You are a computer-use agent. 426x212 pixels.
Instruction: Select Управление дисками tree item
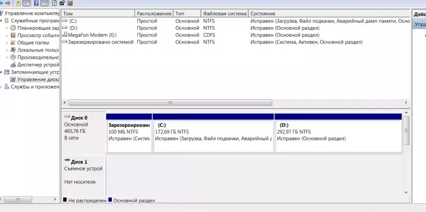pos(38,79)
